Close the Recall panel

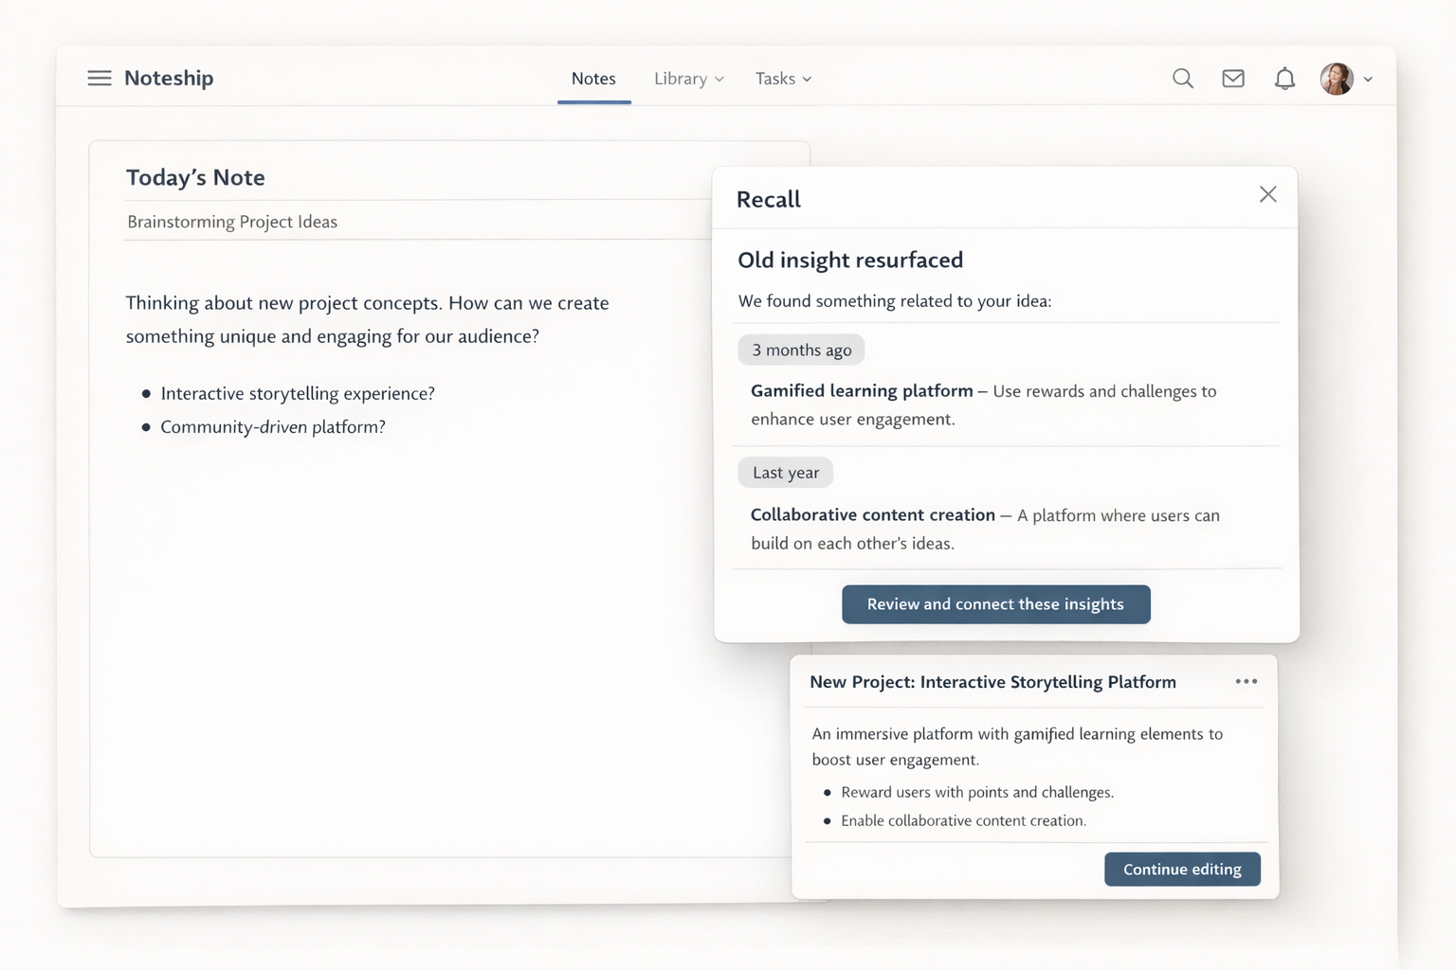(1267, 195)
